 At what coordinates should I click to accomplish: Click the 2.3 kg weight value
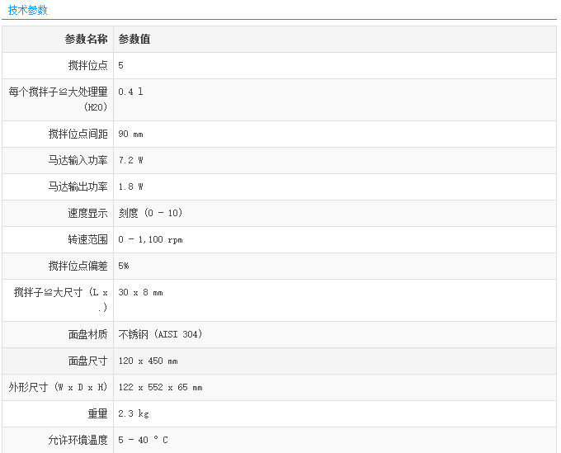(x=134, y=413)
